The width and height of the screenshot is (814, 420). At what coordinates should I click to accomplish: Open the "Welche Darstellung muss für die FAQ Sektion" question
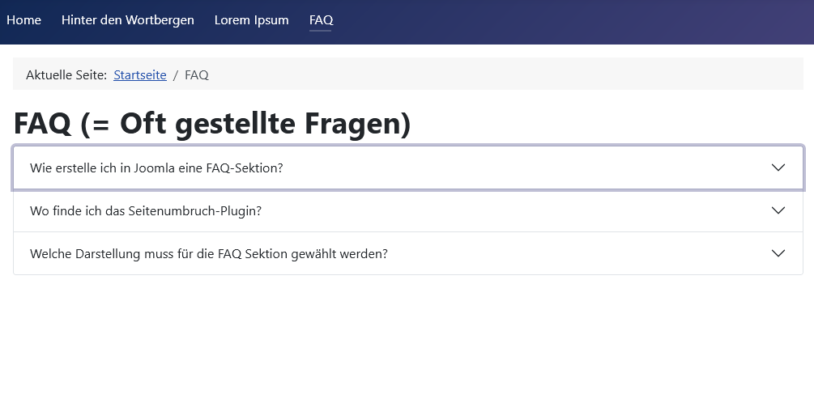tap(209, 253)
